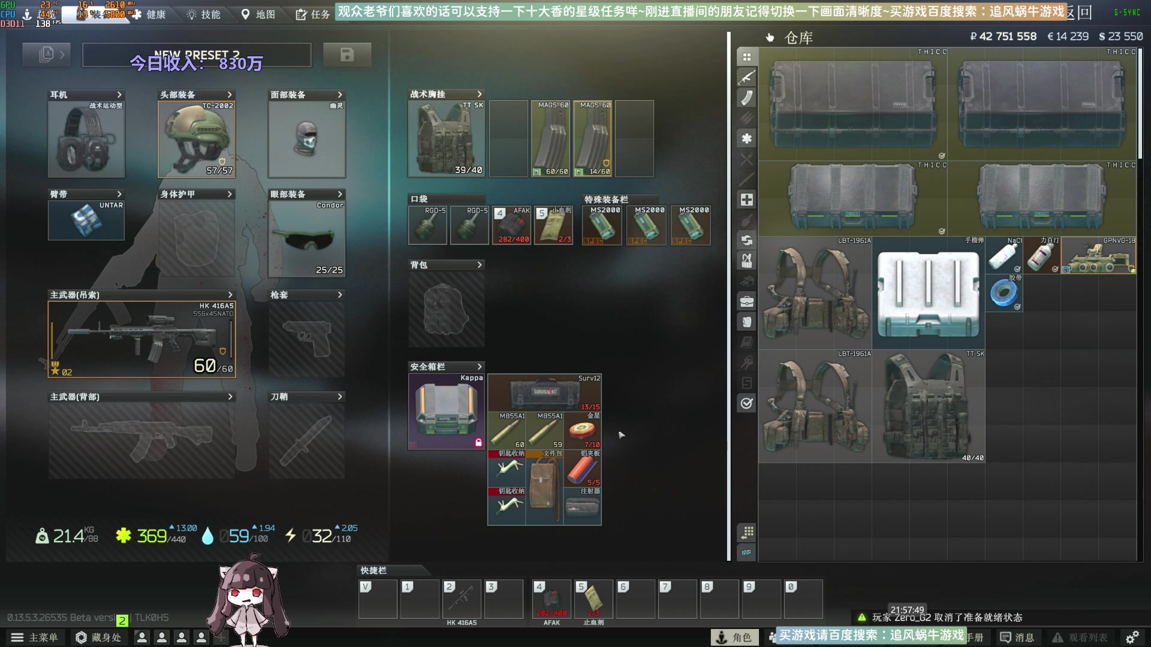The height and width of the screenshot is (647, 1151).
Task: Select the magazines filter icon
Action: (x=746, y=98)
